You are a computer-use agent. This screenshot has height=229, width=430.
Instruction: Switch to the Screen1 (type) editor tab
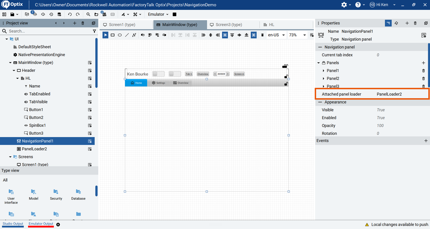(x=127, y=25)
